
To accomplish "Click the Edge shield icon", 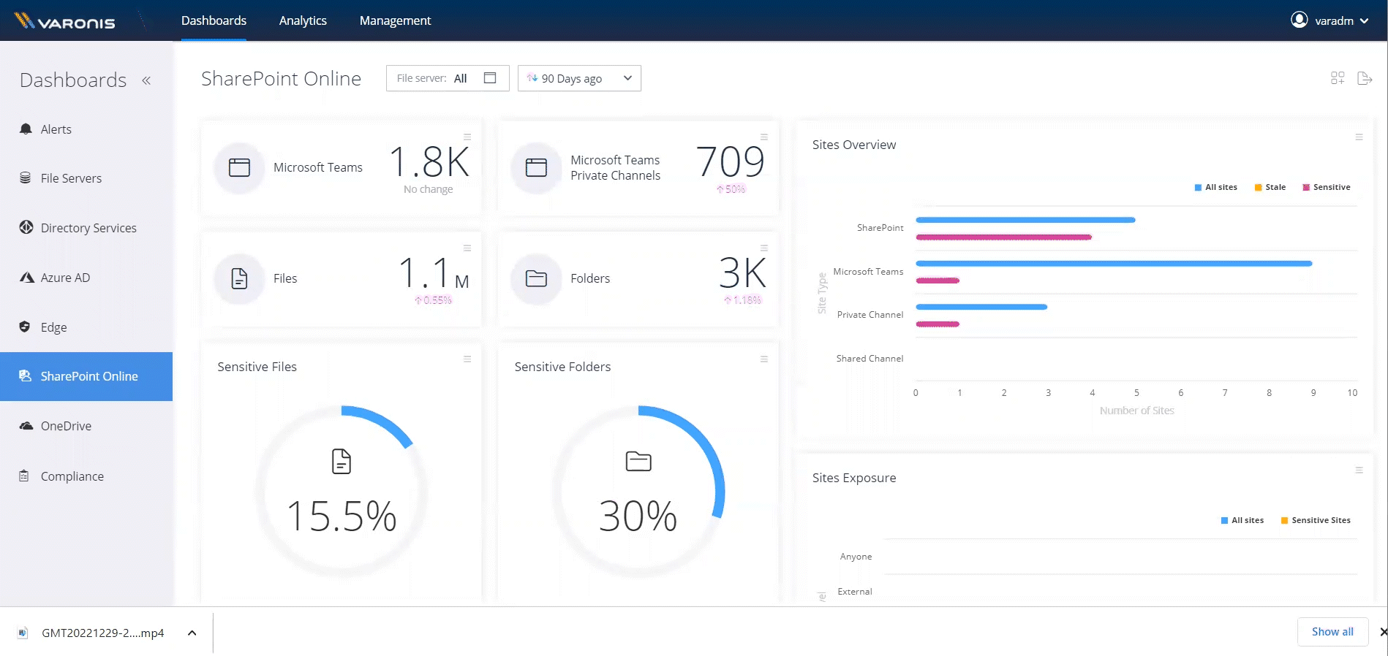I will [x=25, y=327].
